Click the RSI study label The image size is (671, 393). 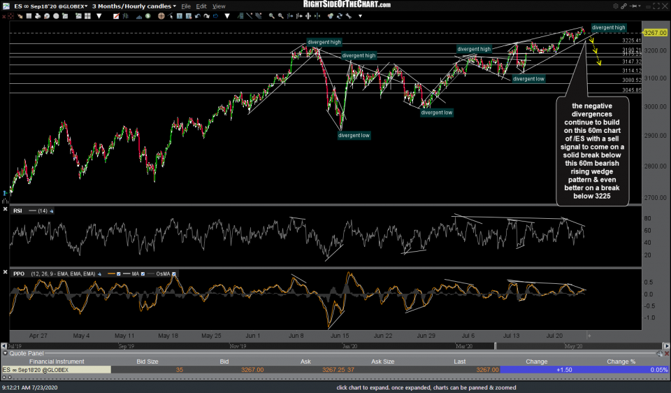[x=17, y=211]
